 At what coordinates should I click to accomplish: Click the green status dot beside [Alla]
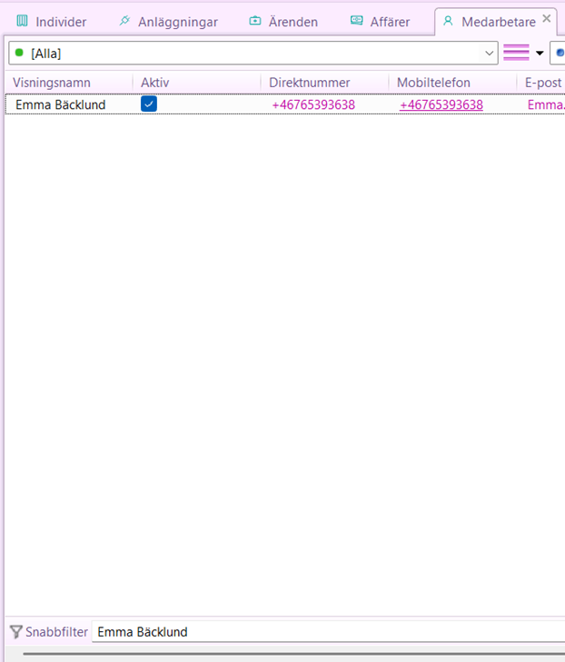click(x=19, y=53)
